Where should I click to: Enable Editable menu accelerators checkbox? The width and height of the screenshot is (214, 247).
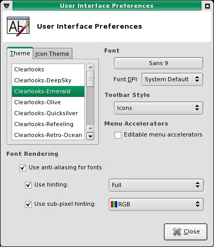(118, 135)
